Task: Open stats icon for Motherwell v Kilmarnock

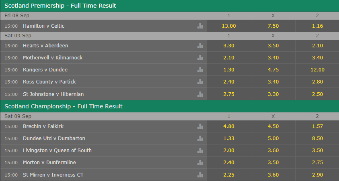Action: point(200,58)
